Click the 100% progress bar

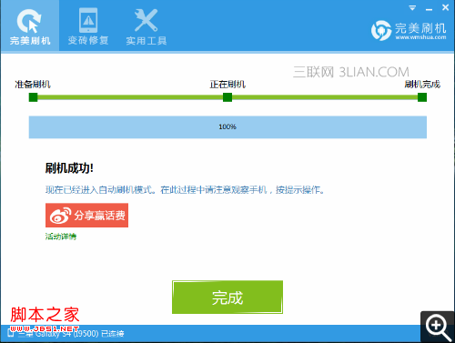227,127
